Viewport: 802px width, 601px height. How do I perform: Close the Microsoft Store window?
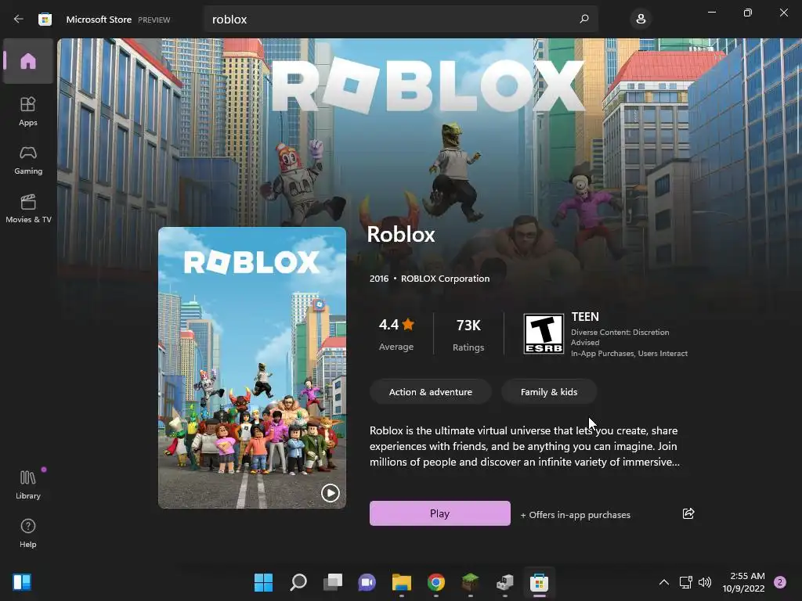click(783, 13)
